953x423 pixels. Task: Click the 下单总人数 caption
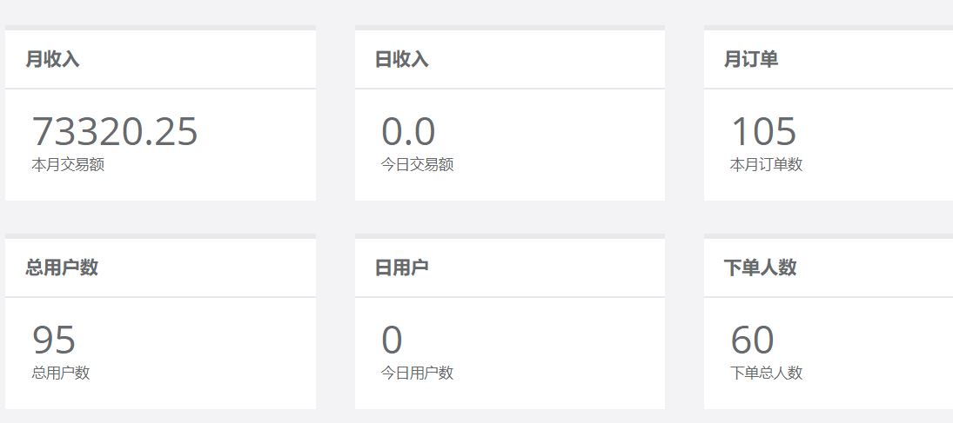(x=766, y=373)
